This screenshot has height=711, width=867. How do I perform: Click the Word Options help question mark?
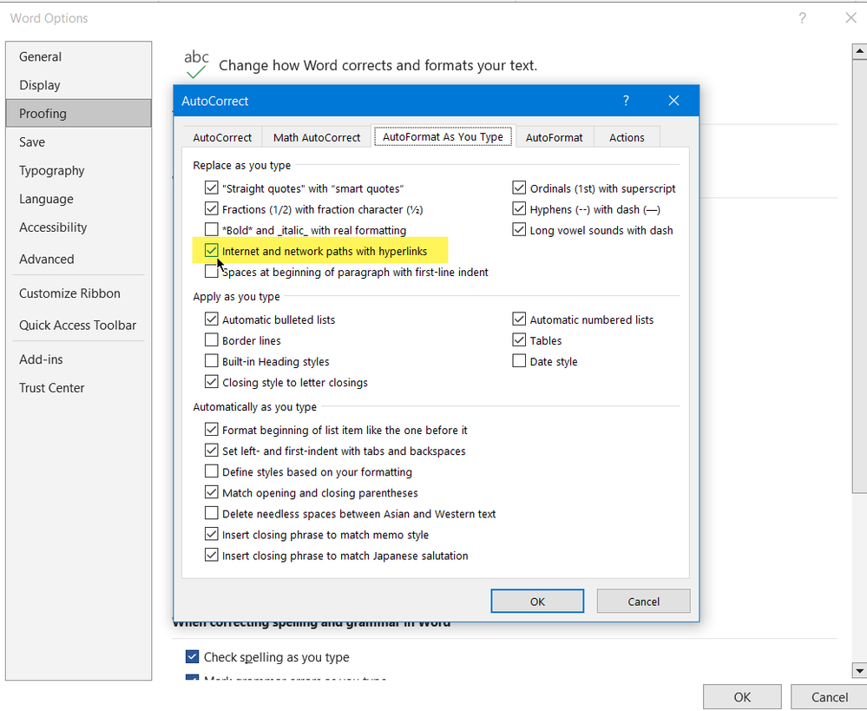click(x=802, y=18)
